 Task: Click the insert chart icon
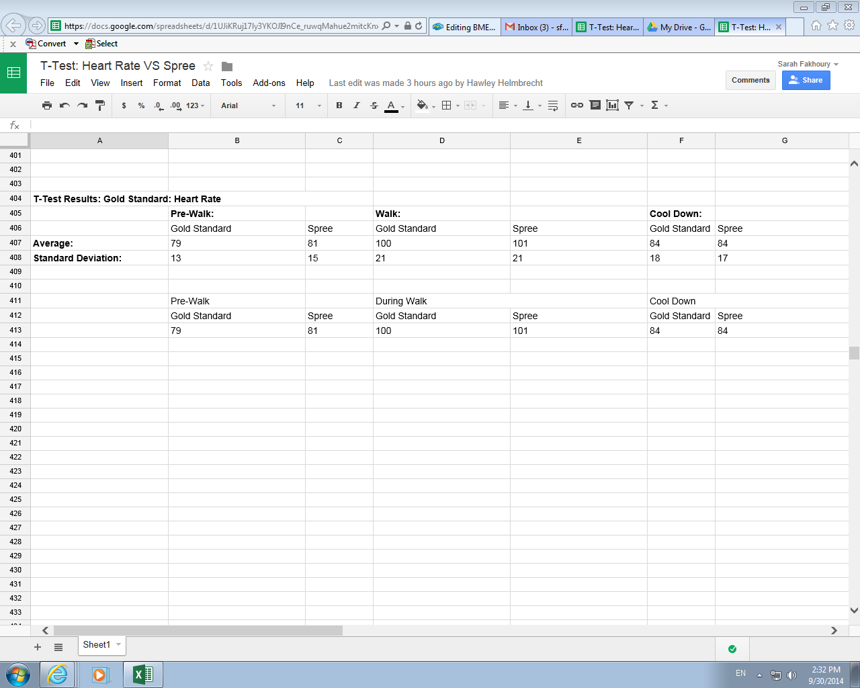(x=612, y=105)
